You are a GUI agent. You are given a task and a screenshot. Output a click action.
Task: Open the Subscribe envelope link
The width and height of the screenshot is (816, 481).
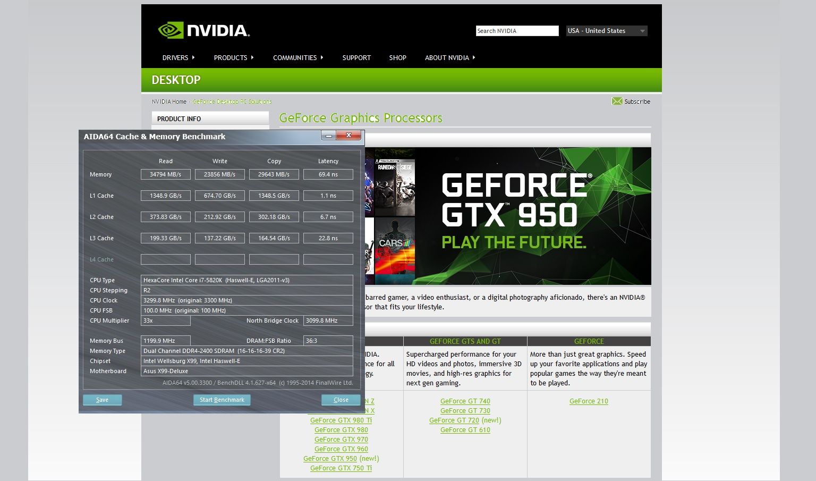tap(631, 101)
